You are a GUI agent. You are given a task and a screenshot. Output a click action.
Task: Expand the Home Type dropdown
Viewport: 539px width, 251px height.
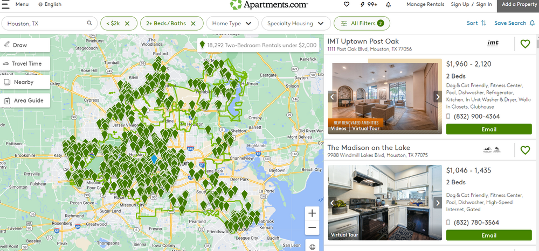point(232,24)
